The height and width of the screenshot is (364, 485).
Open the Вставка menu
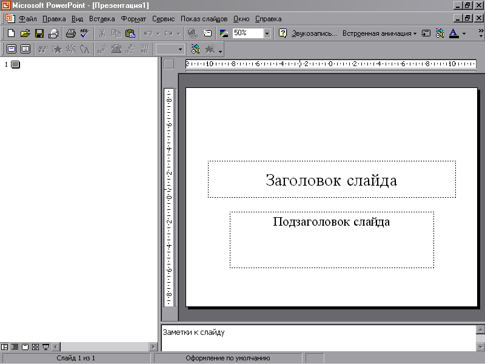click(101, 19)
